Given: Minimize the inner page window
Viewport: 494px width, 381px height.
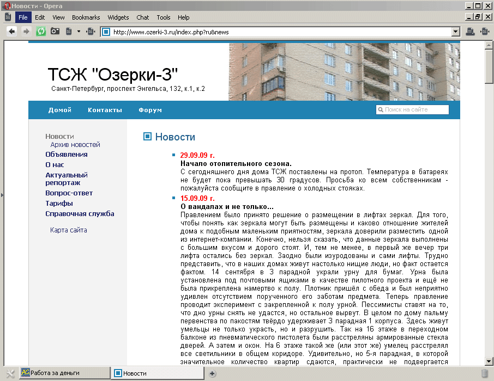Looking at the screenshot, I should (x=469, y=17).
